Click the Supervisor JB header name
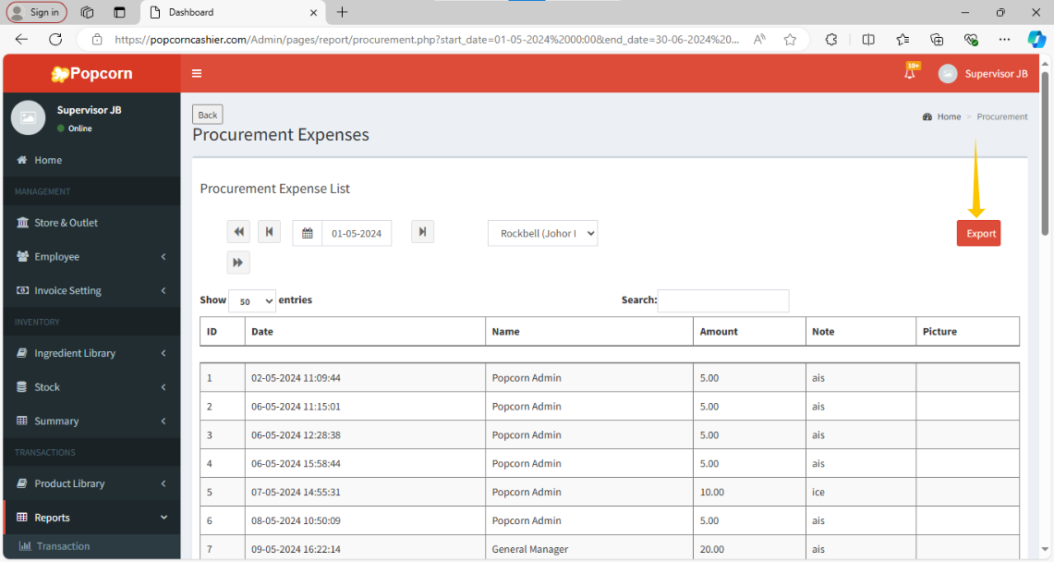1054x562 pixels. 996,74
